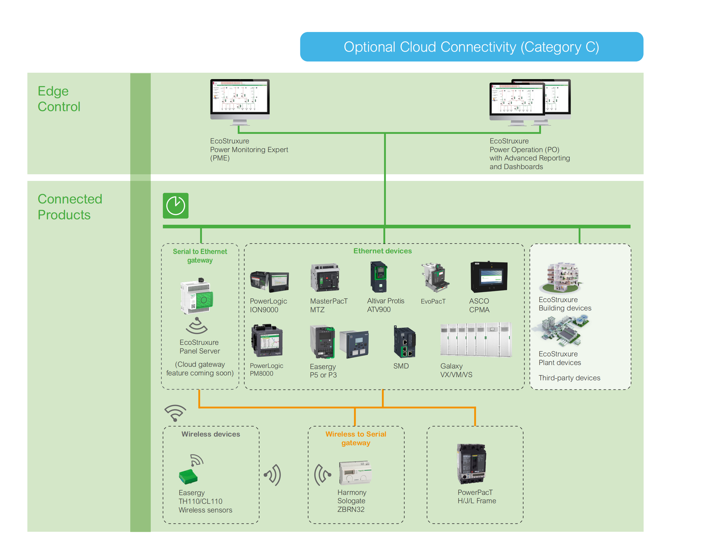Click the Wi-Fi symbol above Wireless devices
Viewport: 705px width, 556px height.
pos(175,412)
